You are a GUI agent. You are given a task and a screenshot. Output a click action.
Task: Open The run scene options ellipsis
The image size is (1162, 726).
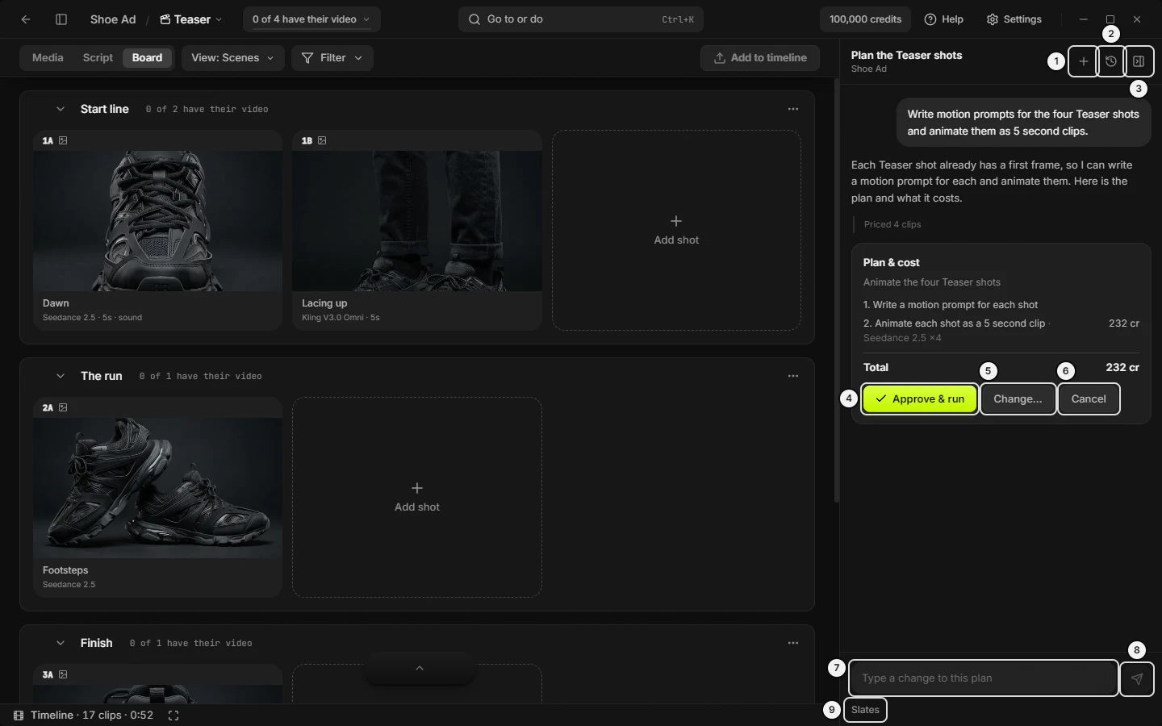(x=793, y=376)
